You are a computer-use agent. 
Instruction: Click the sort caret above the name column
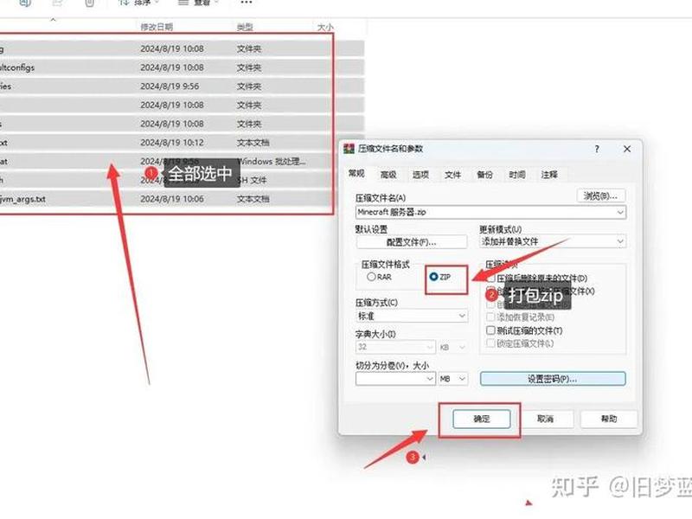tap(53, 19)
